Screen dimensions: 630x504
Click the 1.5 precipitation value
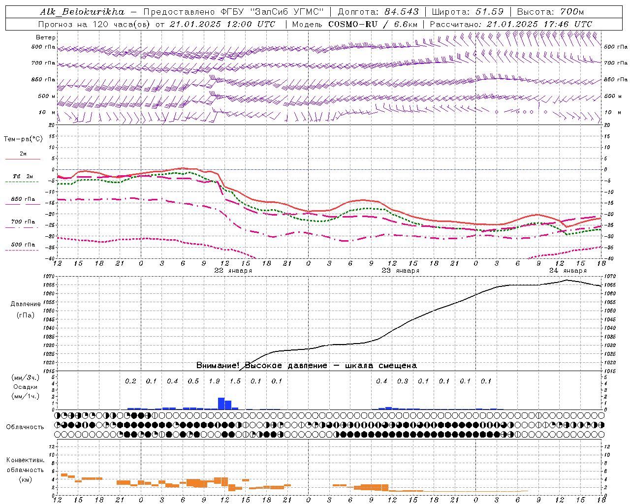[235, 381]
